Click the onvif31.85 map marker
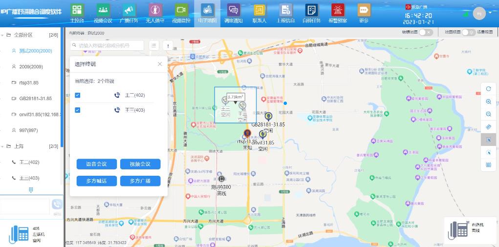 [262, 134]
